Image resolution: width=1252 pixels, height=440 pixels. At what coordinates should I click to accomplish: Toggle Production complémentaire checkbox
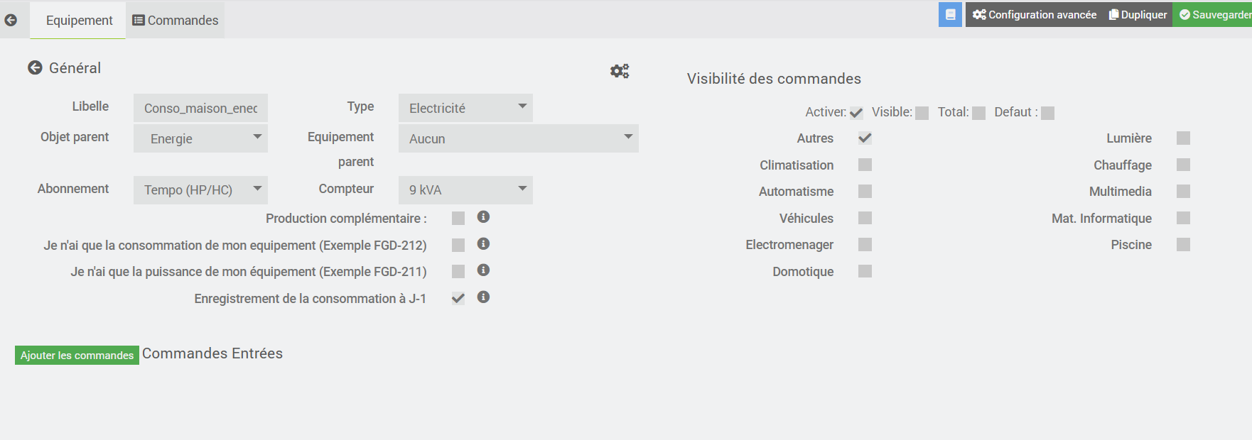(458, 219)
